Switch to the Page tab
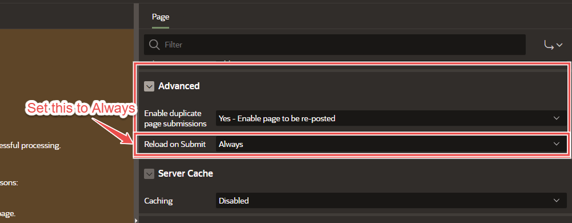 [x=161, y=17]
